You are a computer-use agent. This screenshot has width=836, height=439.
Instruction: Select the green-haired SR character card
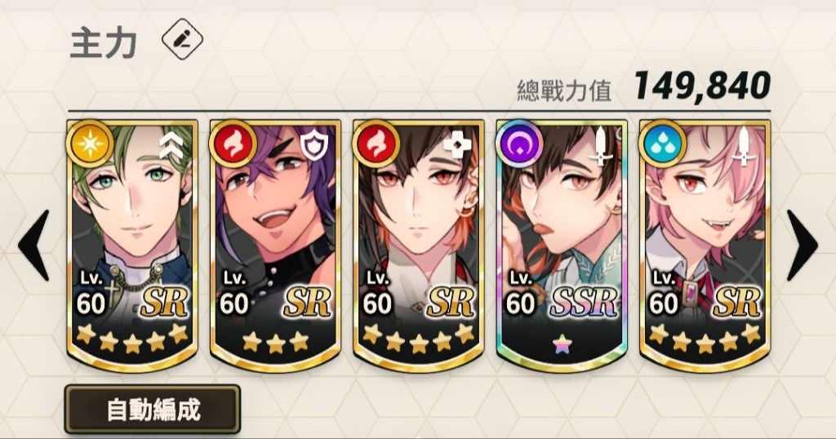tap(132, 246)
